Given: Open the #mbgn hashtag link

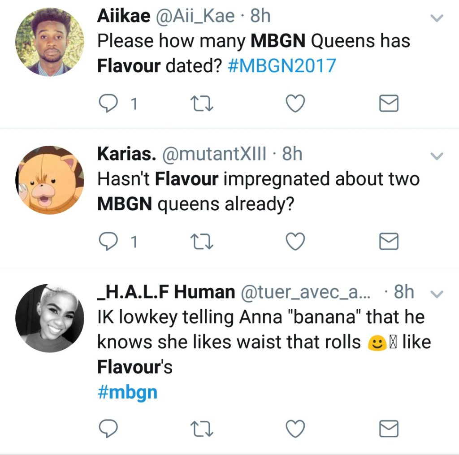Looking at the screenshot, I should 127,392.
